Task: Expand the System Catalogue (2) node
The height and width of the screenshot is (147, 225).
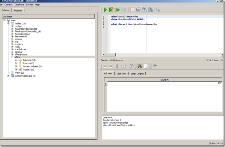Action: tap(8, 76)
